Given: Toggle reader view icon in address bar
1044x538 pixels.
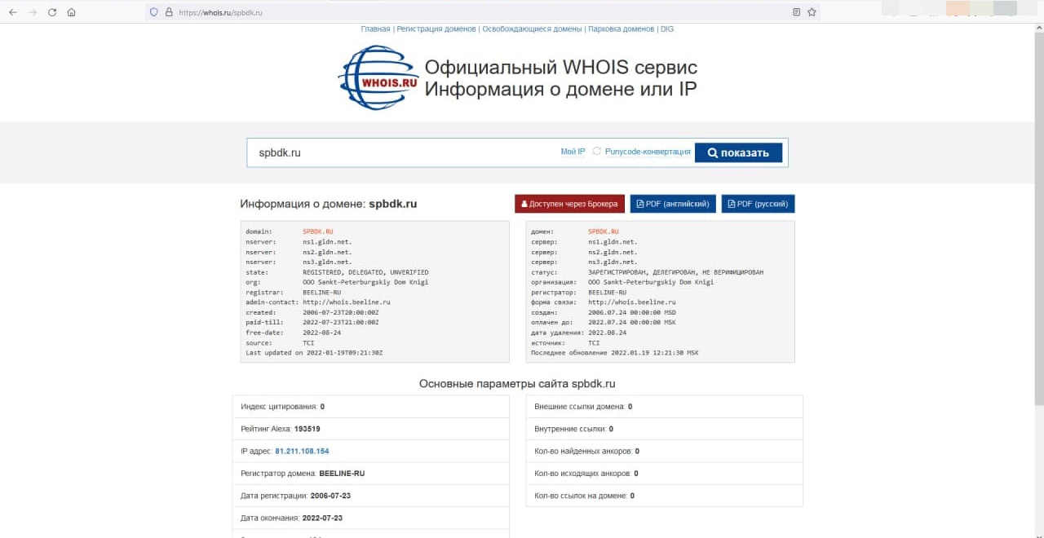Looking at the screenshot, I should 797,12.
